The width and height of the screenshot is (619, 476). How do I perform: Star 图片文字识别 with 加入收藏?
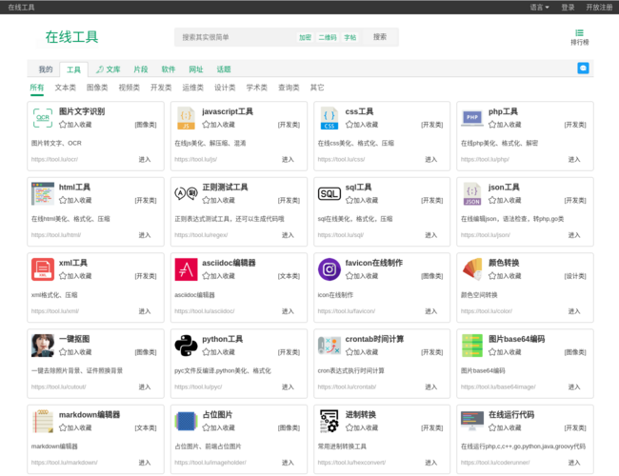tap(75, 125)
